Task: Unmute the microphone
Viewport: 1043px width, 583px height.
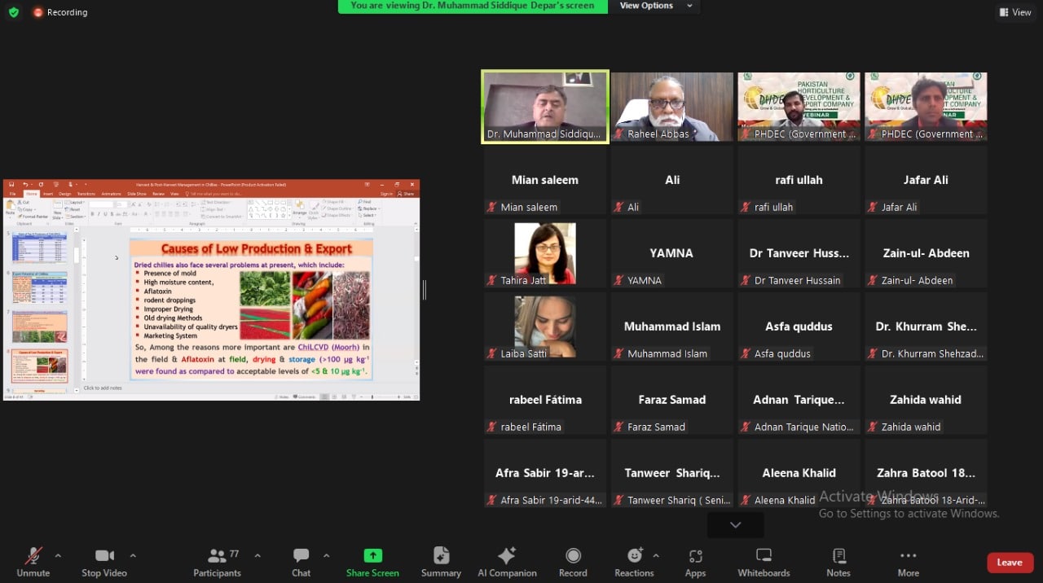Action: [33, 561]
